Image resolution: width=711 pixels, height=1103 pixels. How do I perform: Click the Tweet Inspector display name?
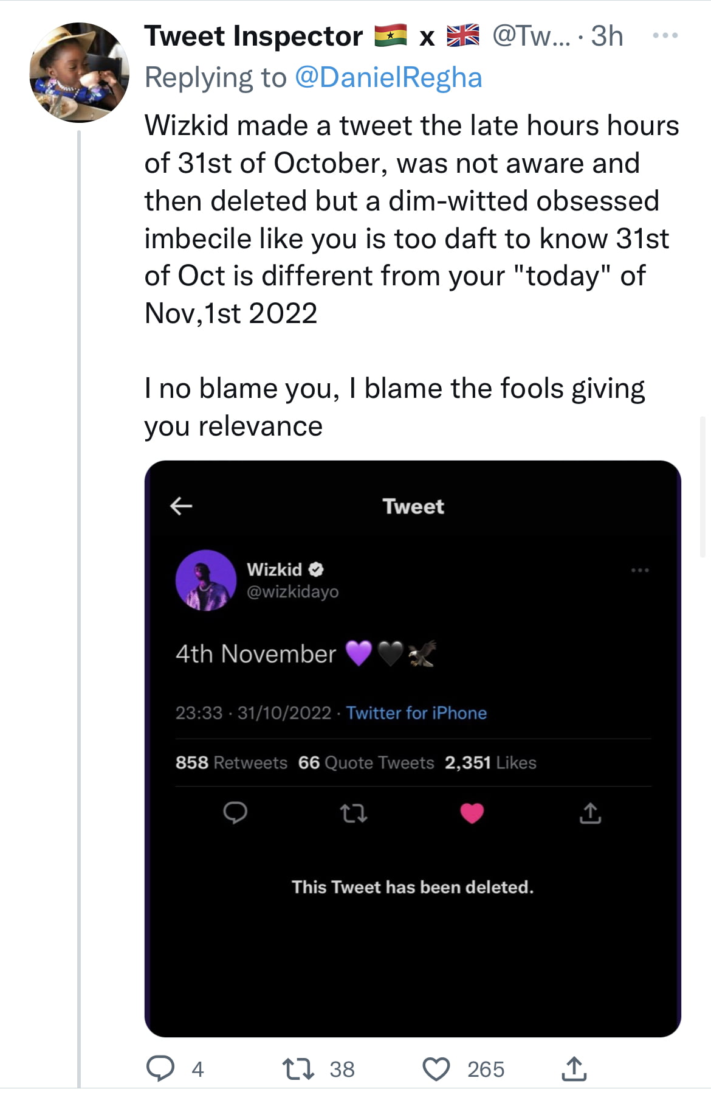click(253, 37)
